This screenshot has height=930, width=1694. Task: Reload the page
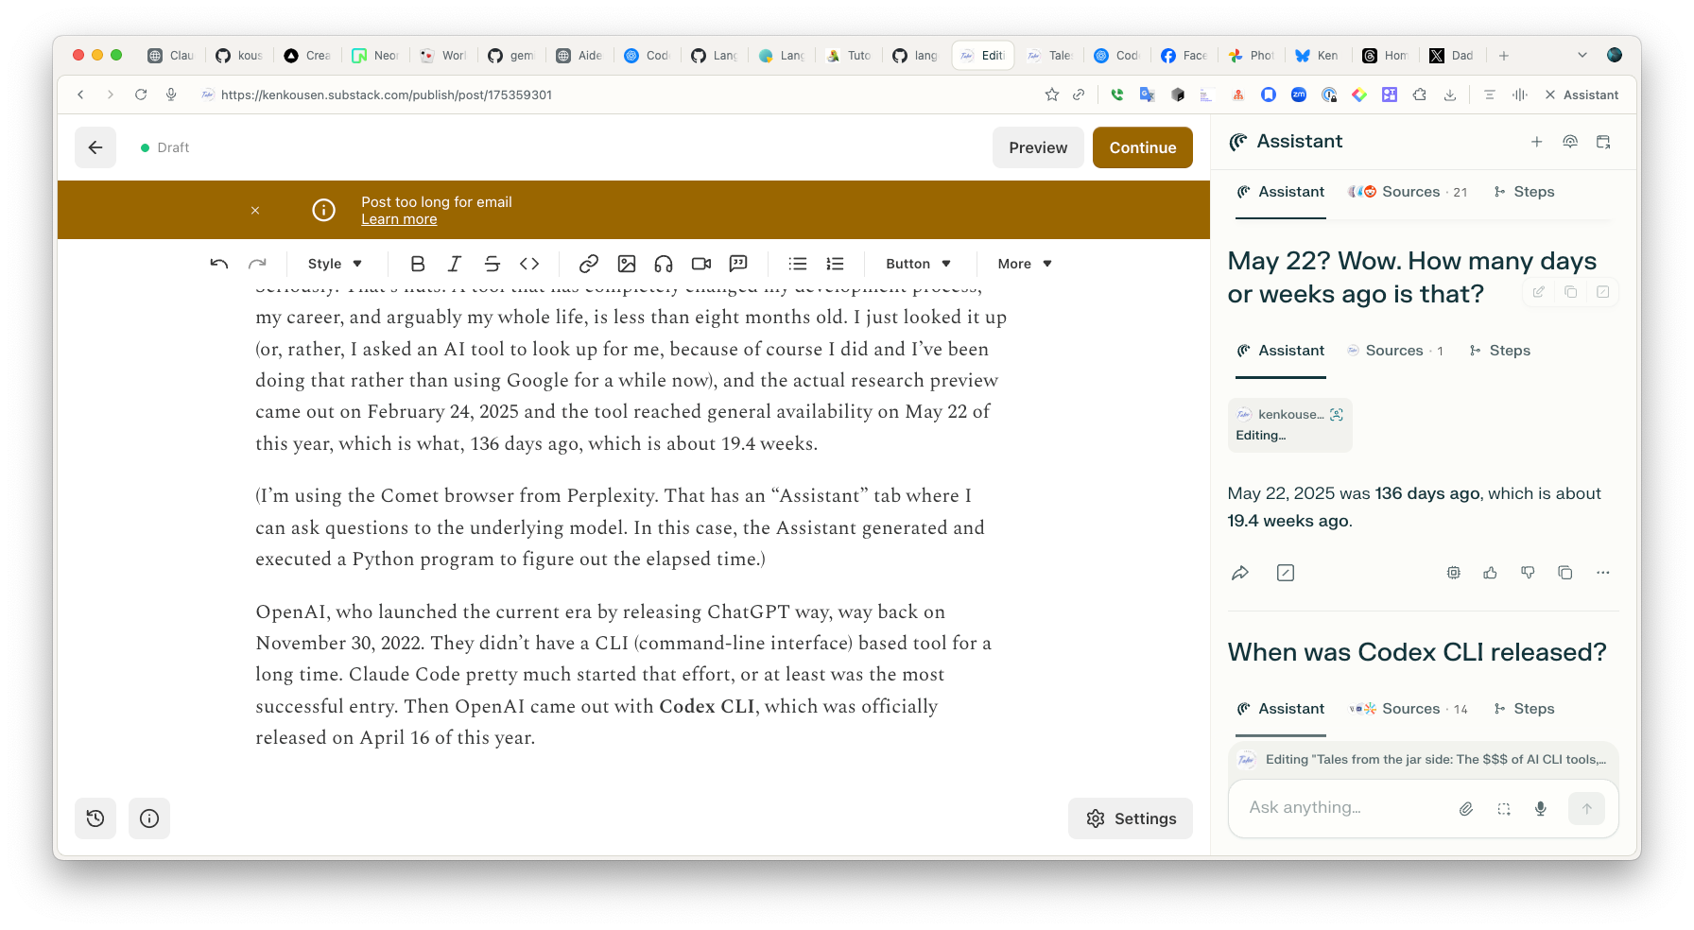pyautogui.click(x=141, y=95)
